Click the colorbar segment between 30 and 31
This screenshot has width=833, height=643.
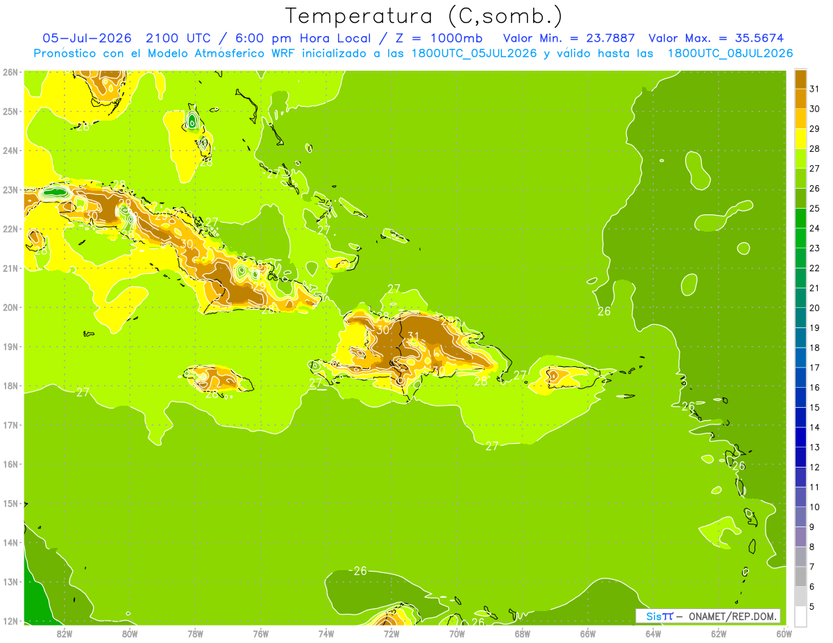(800, 98)
